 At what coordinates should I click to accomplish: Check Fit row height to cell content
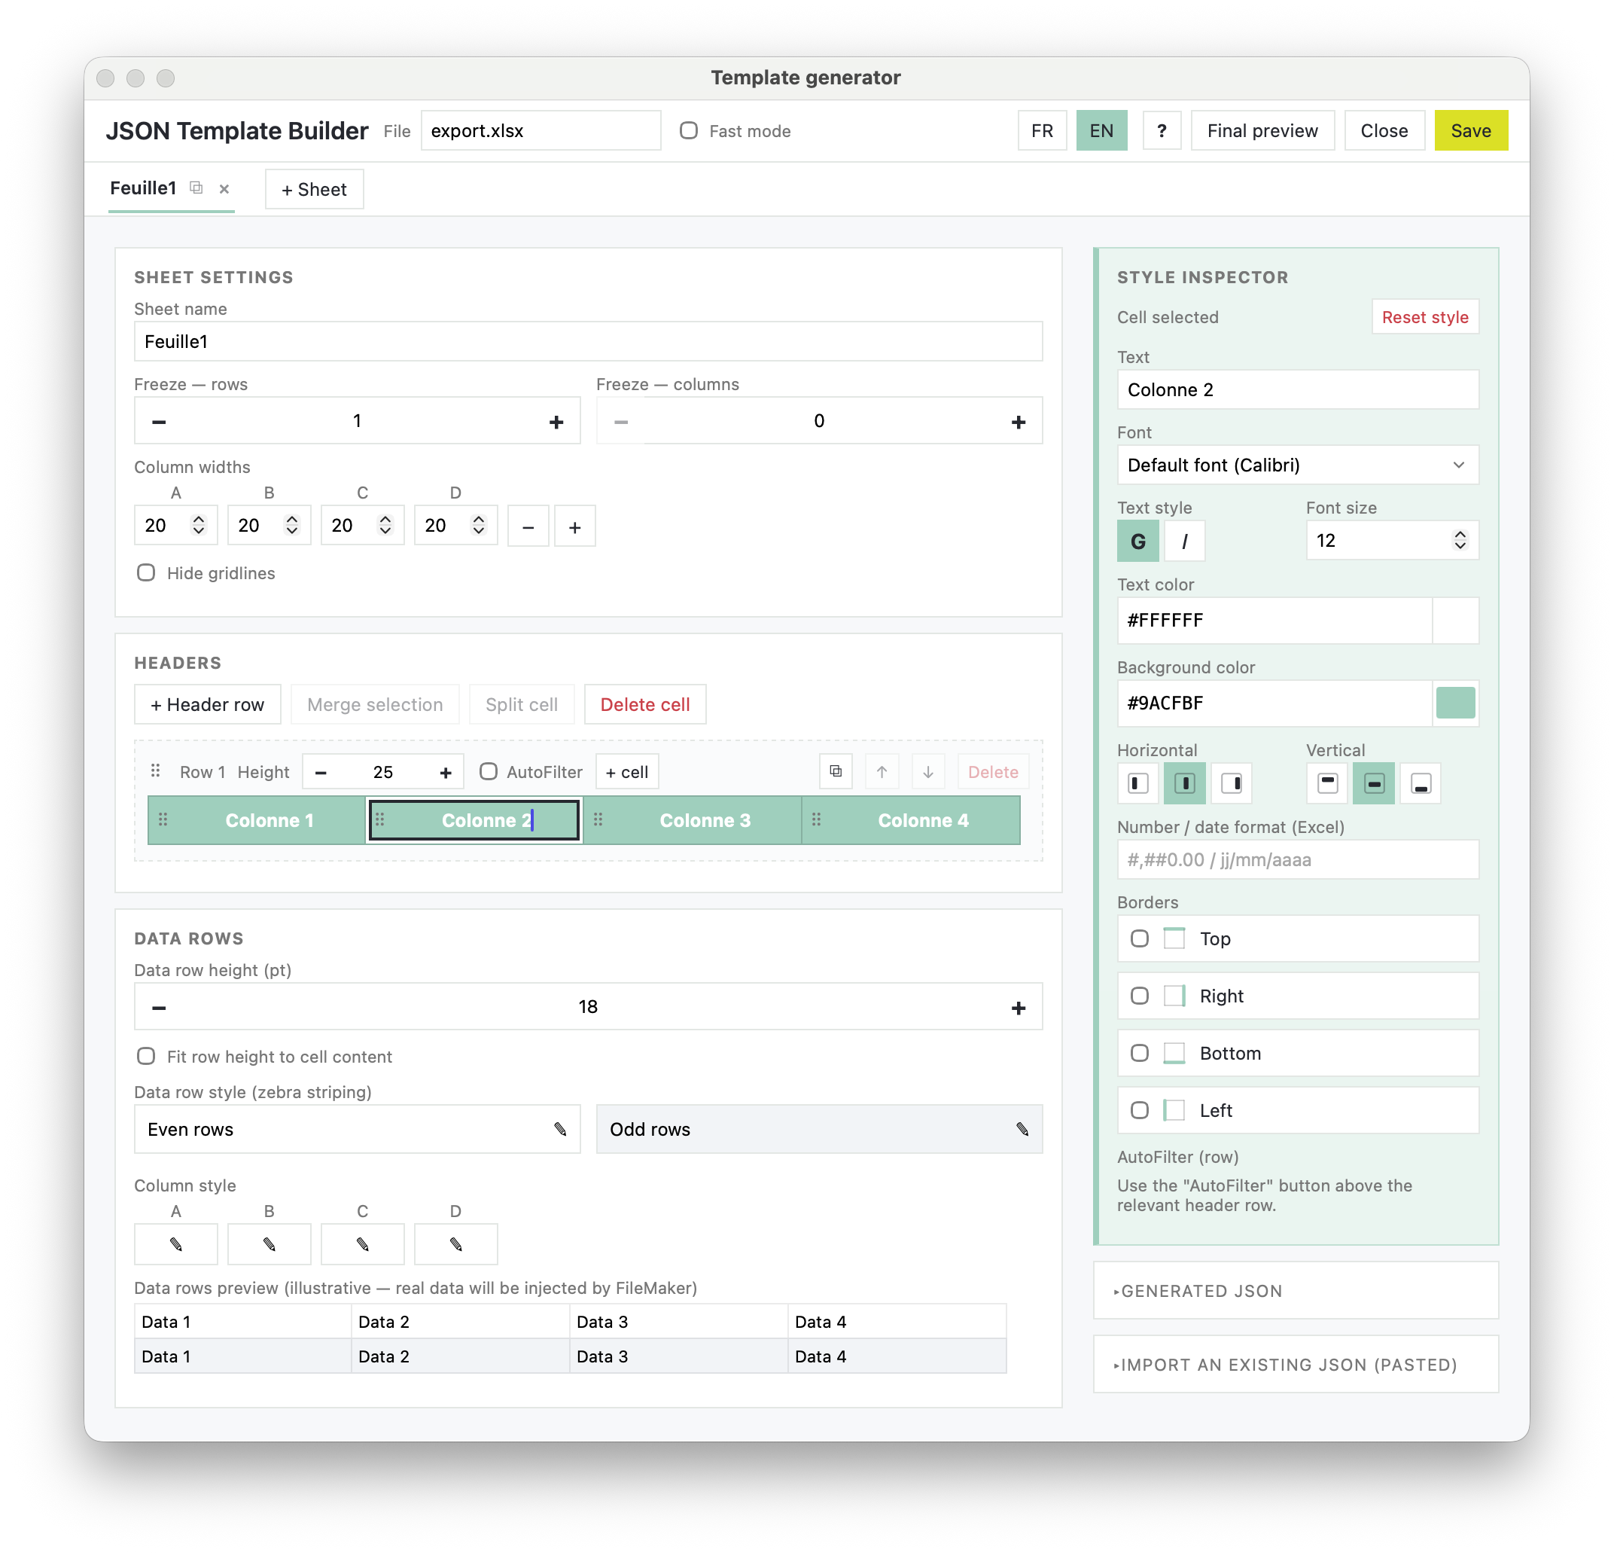[146, 1056]
